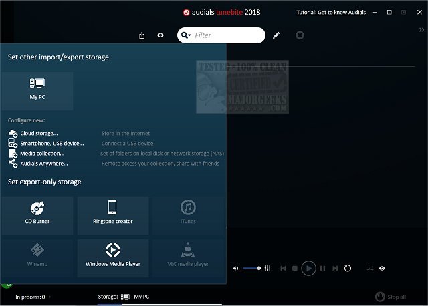Screen dimensions: 428x306
Task: Select the Ringtone creator tile
Action: tap(113, 216)
